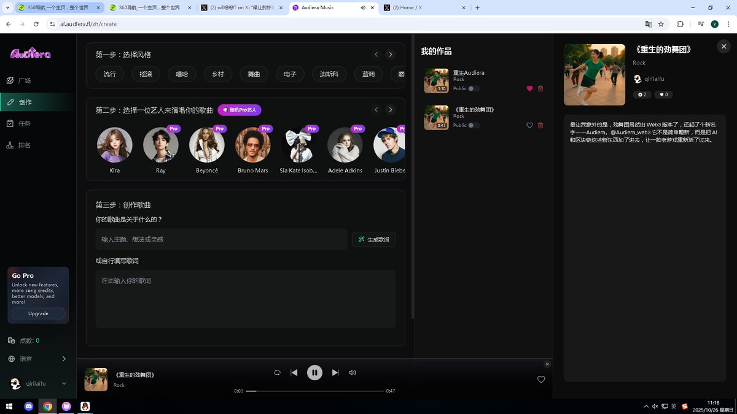Bookmark this page with star icon
This screenshot has width=737, height=414.
click(661, 24)
